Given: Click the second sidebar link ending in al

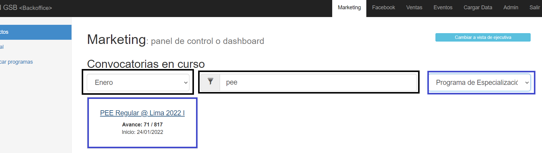Looking at the screenshot, I should click(2, 47).
